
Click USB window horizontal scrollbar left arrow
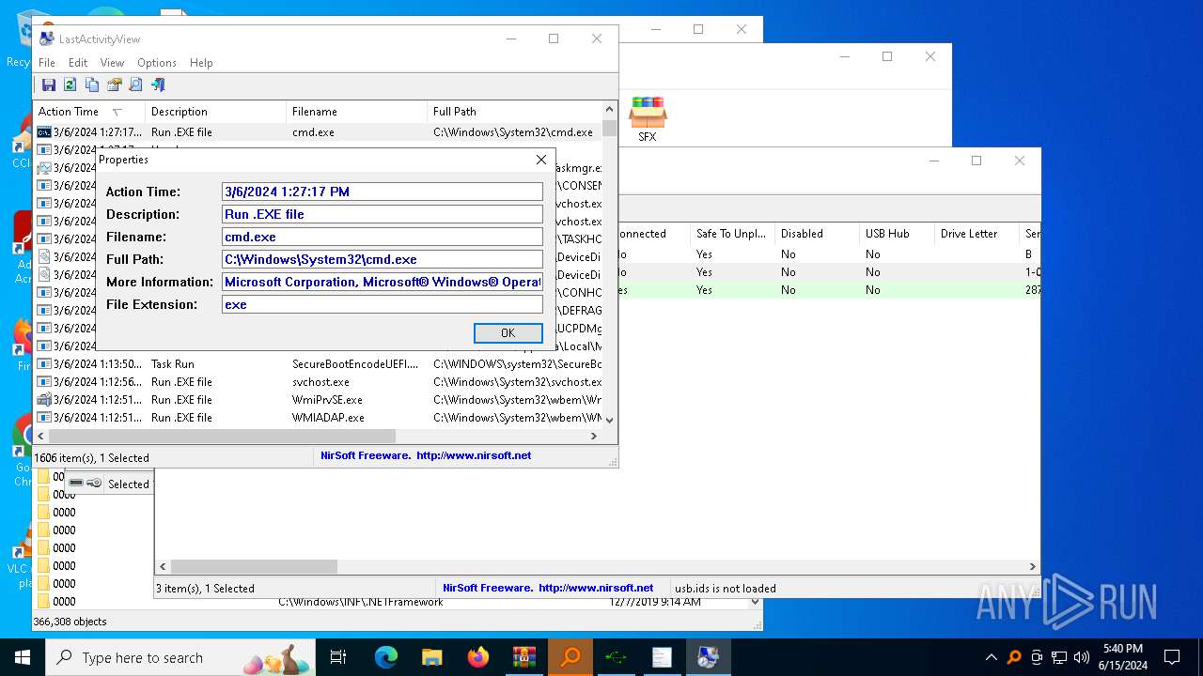(164, 567)
